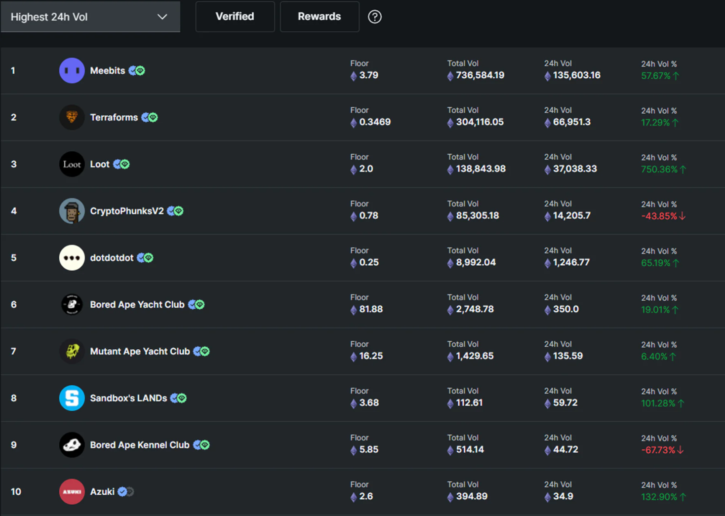Click the Loot collection logo
The image size is (725, 516).
pos(72,164)
